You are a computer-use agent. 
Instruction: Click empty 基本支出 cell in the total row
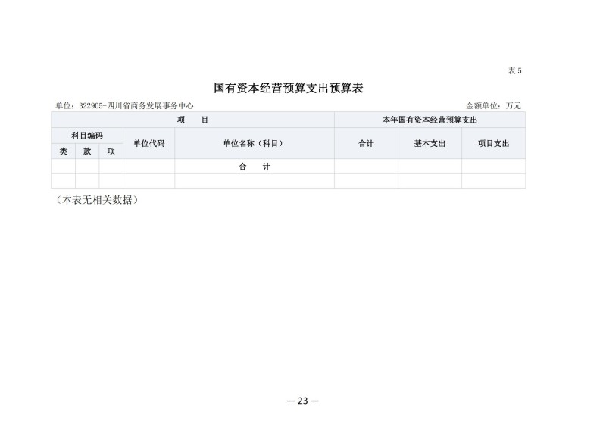430,167
